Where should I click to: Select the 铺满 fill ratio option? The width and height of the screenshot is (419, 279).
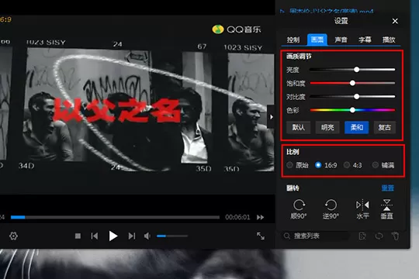[383, 165]
